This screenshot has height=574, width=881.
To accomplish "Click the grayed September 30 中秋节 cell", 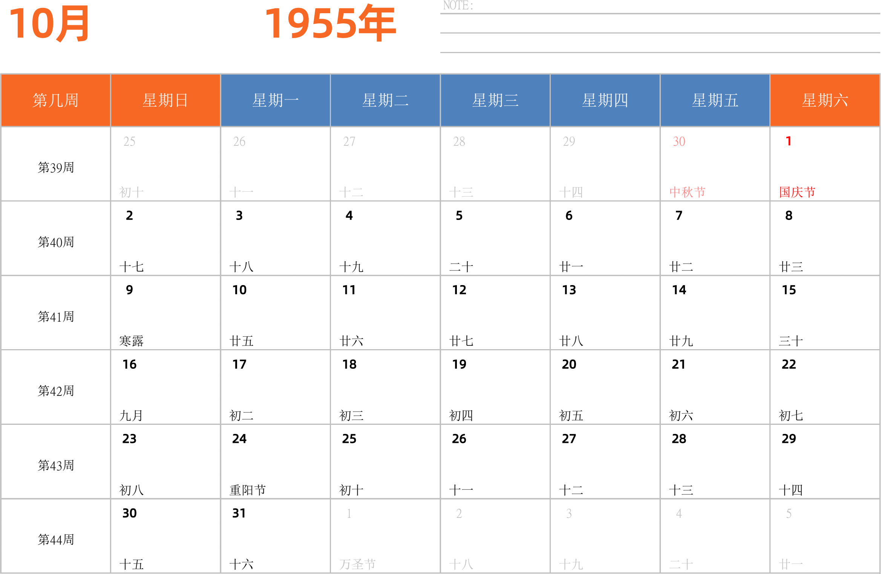I will tap(715, 164).
